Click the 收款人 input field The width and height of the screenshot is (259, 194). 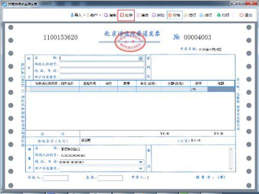[55, 178]
